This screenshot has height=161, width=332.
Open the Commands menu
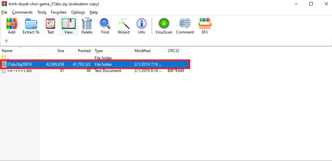pos(22,12)
